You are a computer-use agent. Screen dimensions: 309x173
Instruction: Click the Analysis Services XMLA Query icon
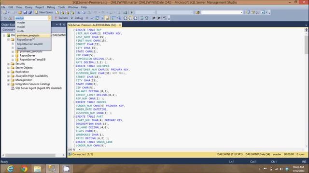[x=72, y=12]
